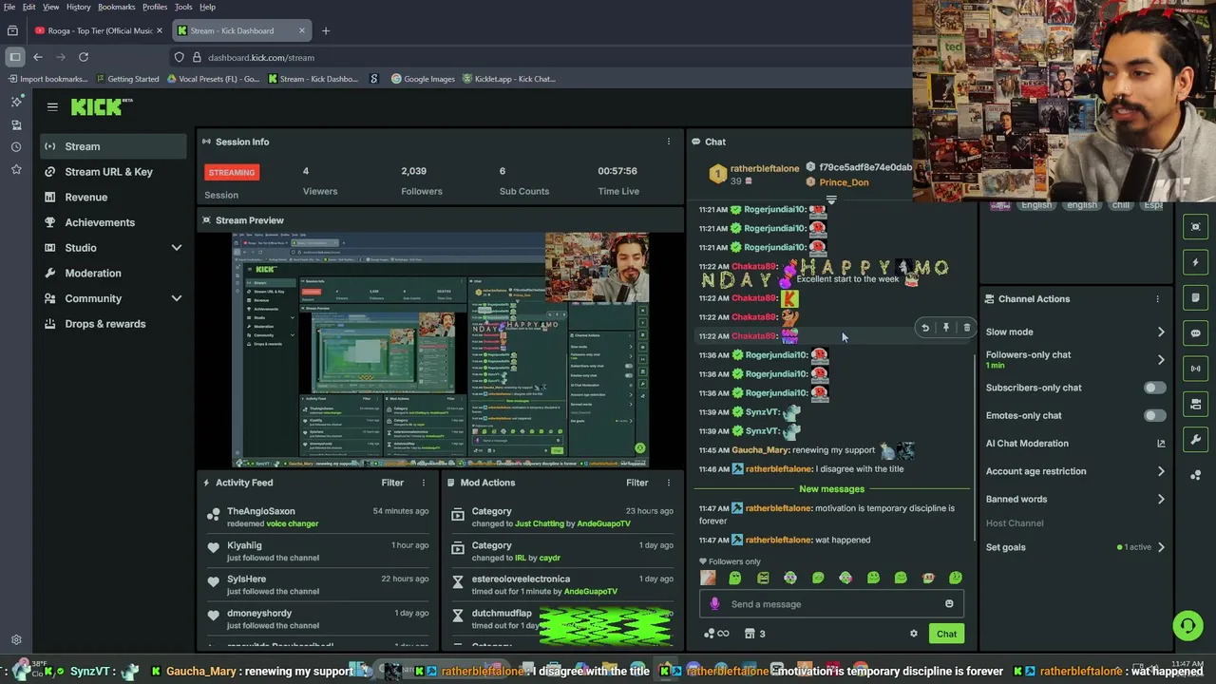Click the purple microphone icon in chat input
1216x684 pixels.
click(714, 604)
